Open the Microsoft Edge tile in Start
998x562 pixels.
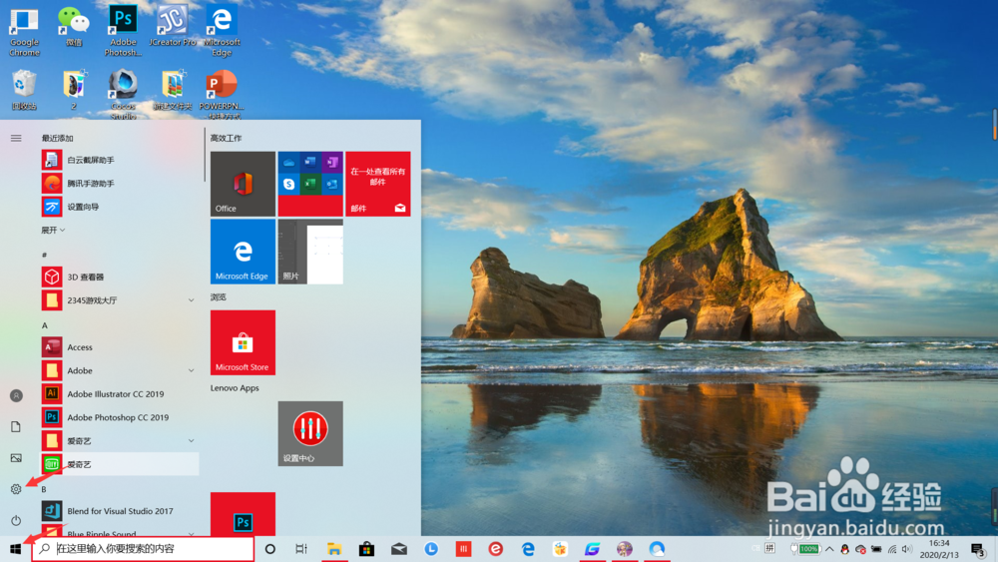(243, 252)
